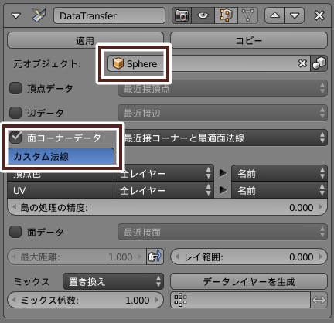Viewport: 334px width, 323px height.
Task: Toggle edit mode display cube icon
Action: click(x=226, y=15)
